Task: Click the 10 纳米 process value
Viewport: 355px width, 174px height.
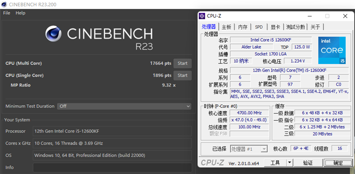Action: coord(241,61)
